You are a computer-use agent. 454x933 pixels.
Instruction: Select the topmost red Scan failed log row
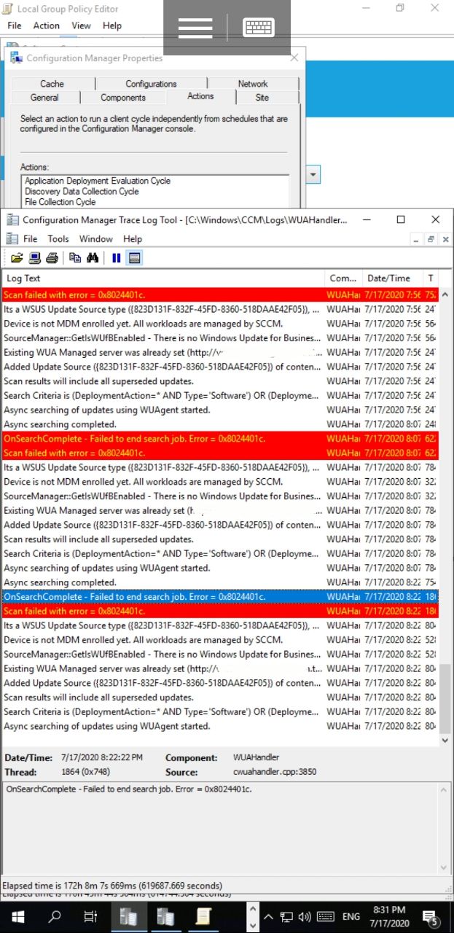click(219, 294)
